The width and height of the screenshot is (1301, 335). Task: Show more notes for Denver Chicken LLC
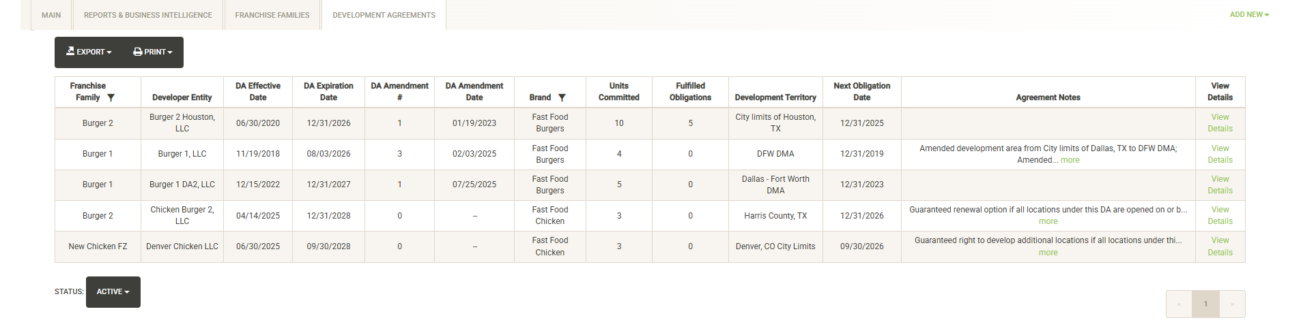[1048, 253]
